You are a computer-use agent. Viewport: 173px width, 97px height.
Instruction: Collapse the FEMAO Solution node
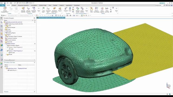click(x=5, y=44)
